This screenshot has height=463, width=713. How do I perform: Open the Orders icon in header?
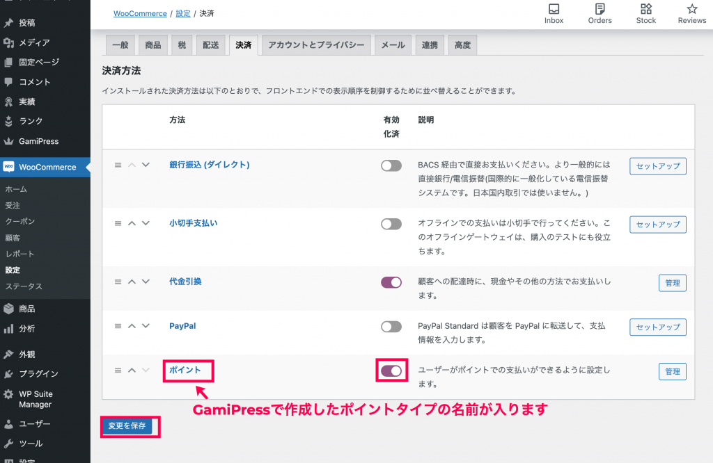click(x=600, y=9)
